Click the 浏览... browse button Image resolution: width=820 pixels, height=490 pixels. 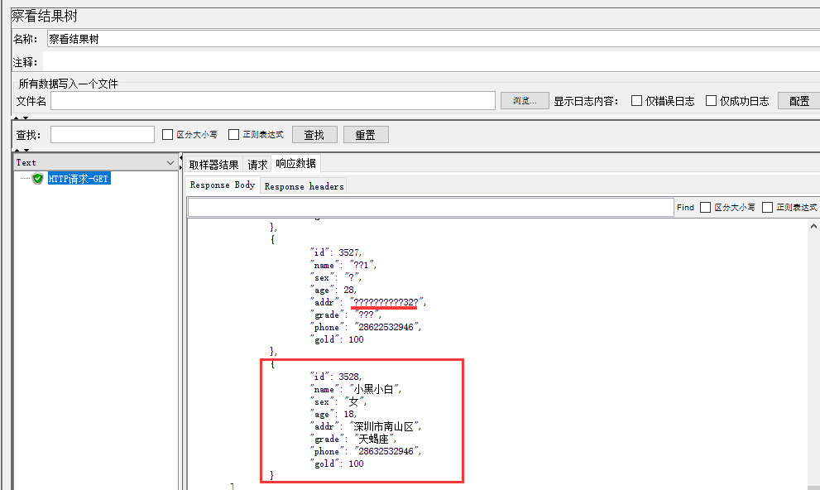[525, 100]
